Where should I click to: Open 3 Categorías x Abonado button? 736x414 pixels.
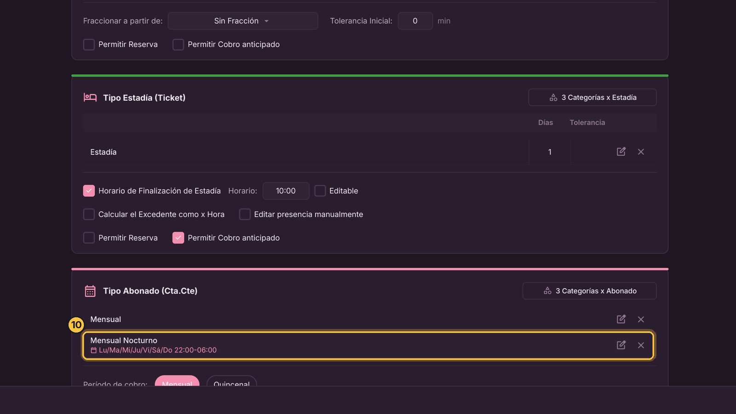click(x=589, y=291)
